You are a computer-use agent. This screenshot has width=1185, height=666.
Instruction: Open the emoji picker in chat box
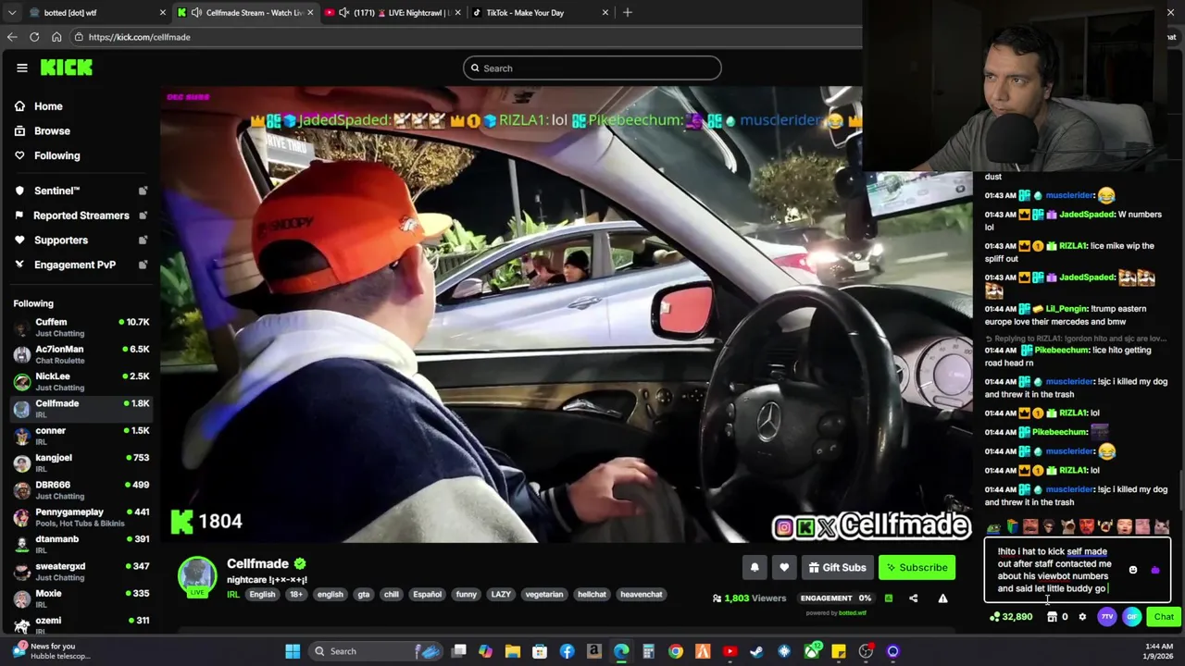[1132, 570]
